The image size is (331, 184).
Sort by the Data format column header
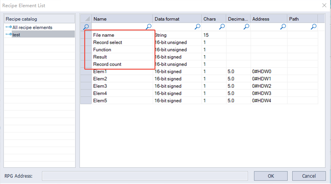tap(177, 19)
